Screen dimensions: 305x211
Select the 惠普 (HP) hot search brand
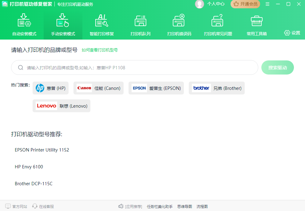point(50,88)
